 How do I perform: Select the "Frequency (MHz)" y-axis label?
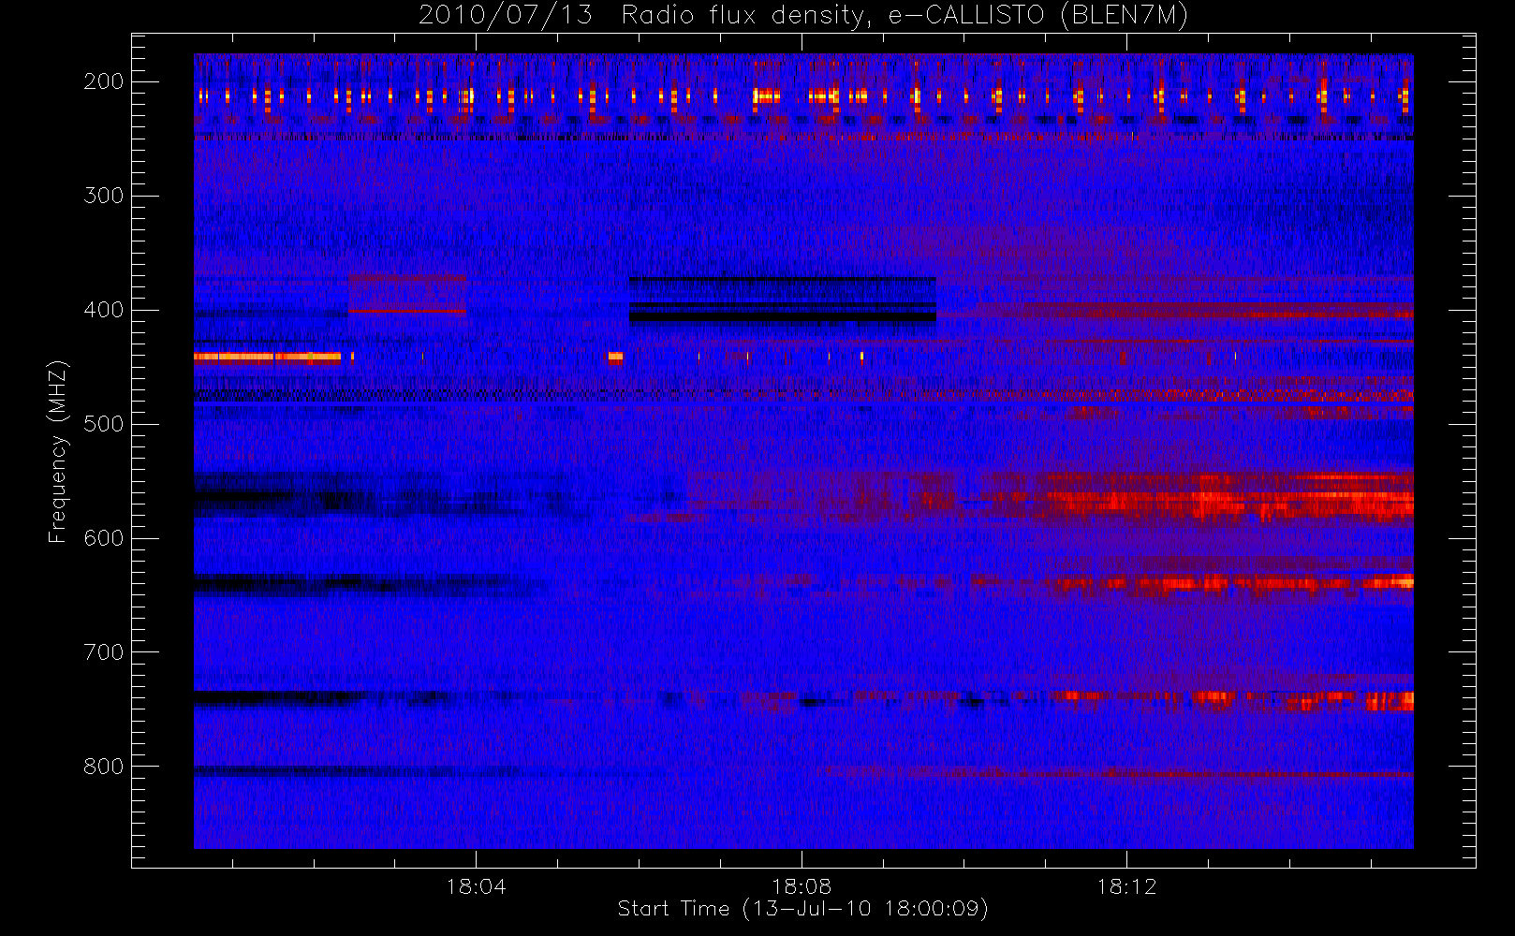pos(58,451)
